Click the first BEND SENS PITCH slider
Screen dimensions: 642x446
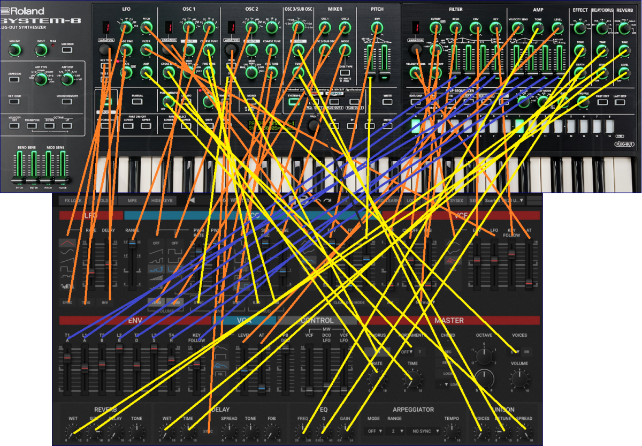point(20,167)
